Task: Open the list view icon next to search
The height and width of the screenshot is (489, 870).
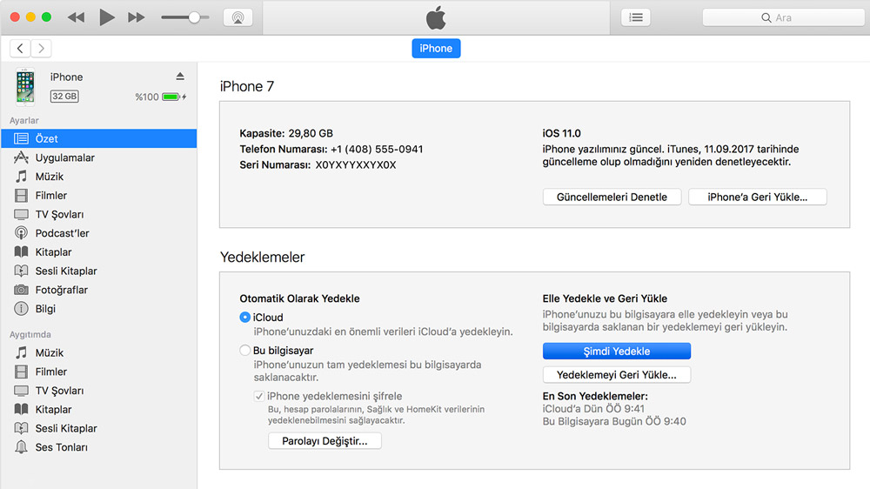Action: click(636, 17)
